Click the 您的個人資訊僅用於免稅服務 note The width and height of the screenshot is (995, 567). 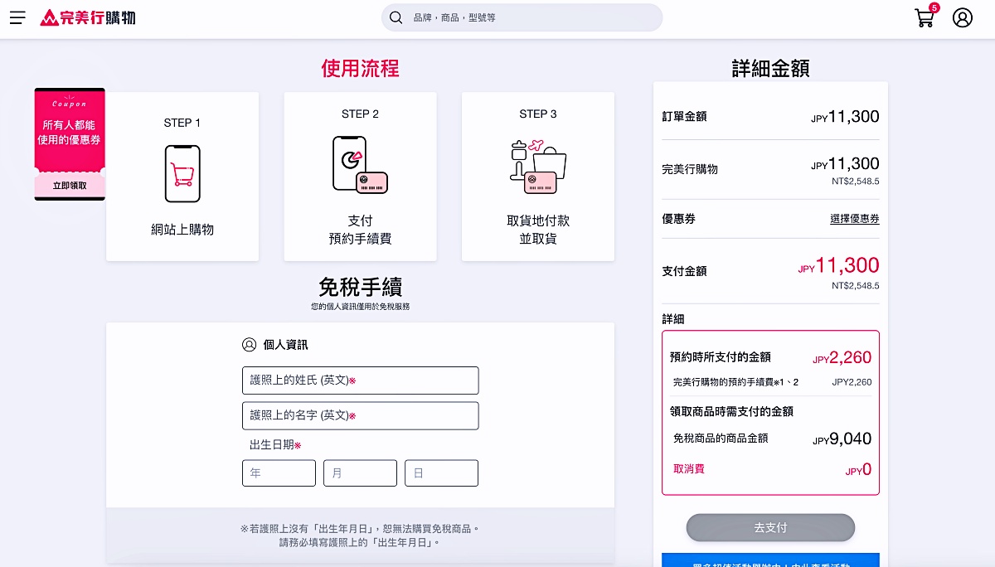(360, 307)
